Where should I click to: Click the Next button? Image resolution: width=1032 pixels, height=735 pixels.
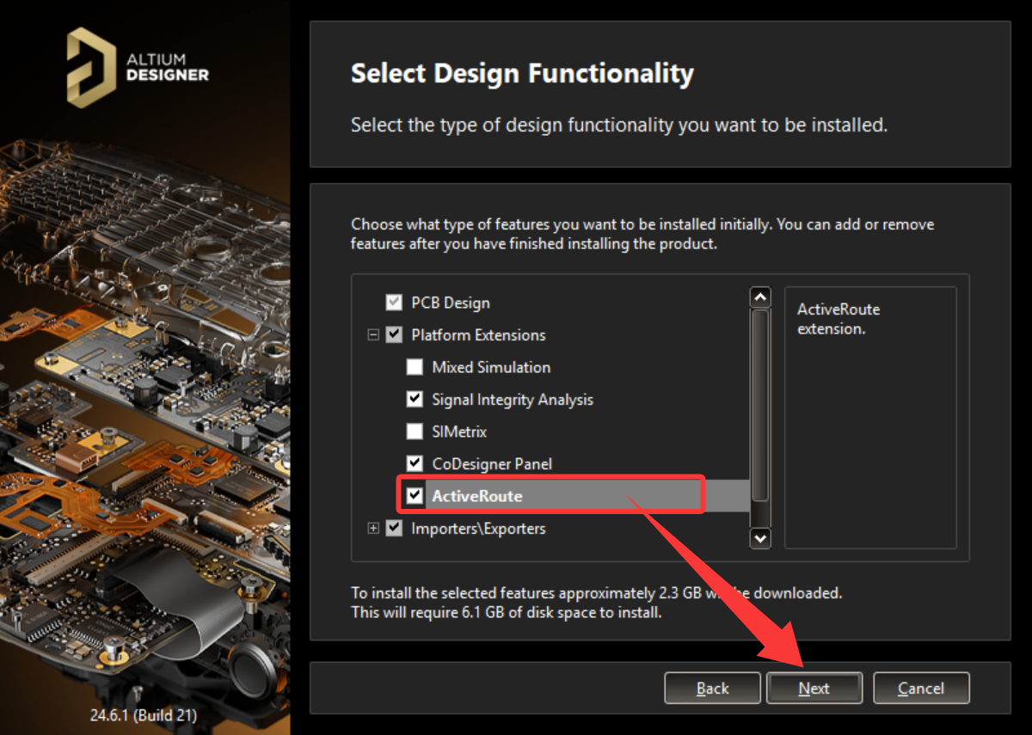814,688
